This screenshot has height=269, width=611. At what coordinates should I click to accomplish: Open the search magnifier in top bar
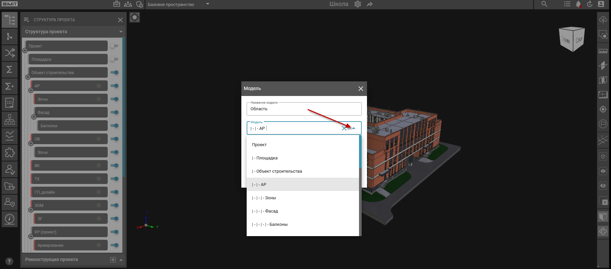pos(544,4)
